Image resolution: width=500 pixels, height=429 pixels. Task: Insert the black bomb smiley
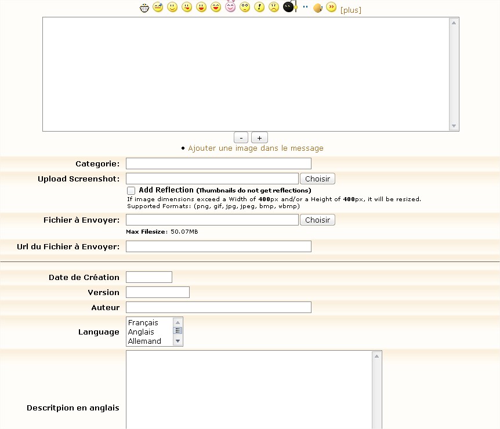point(289,8)
